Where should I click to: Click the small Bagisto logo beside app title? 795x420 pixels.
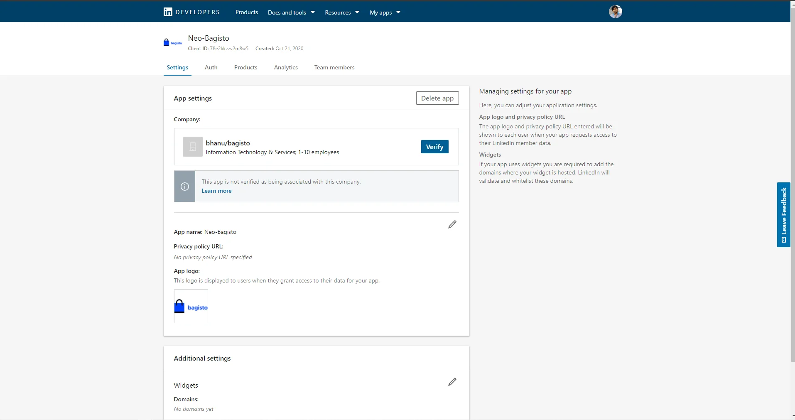[172, 43]
